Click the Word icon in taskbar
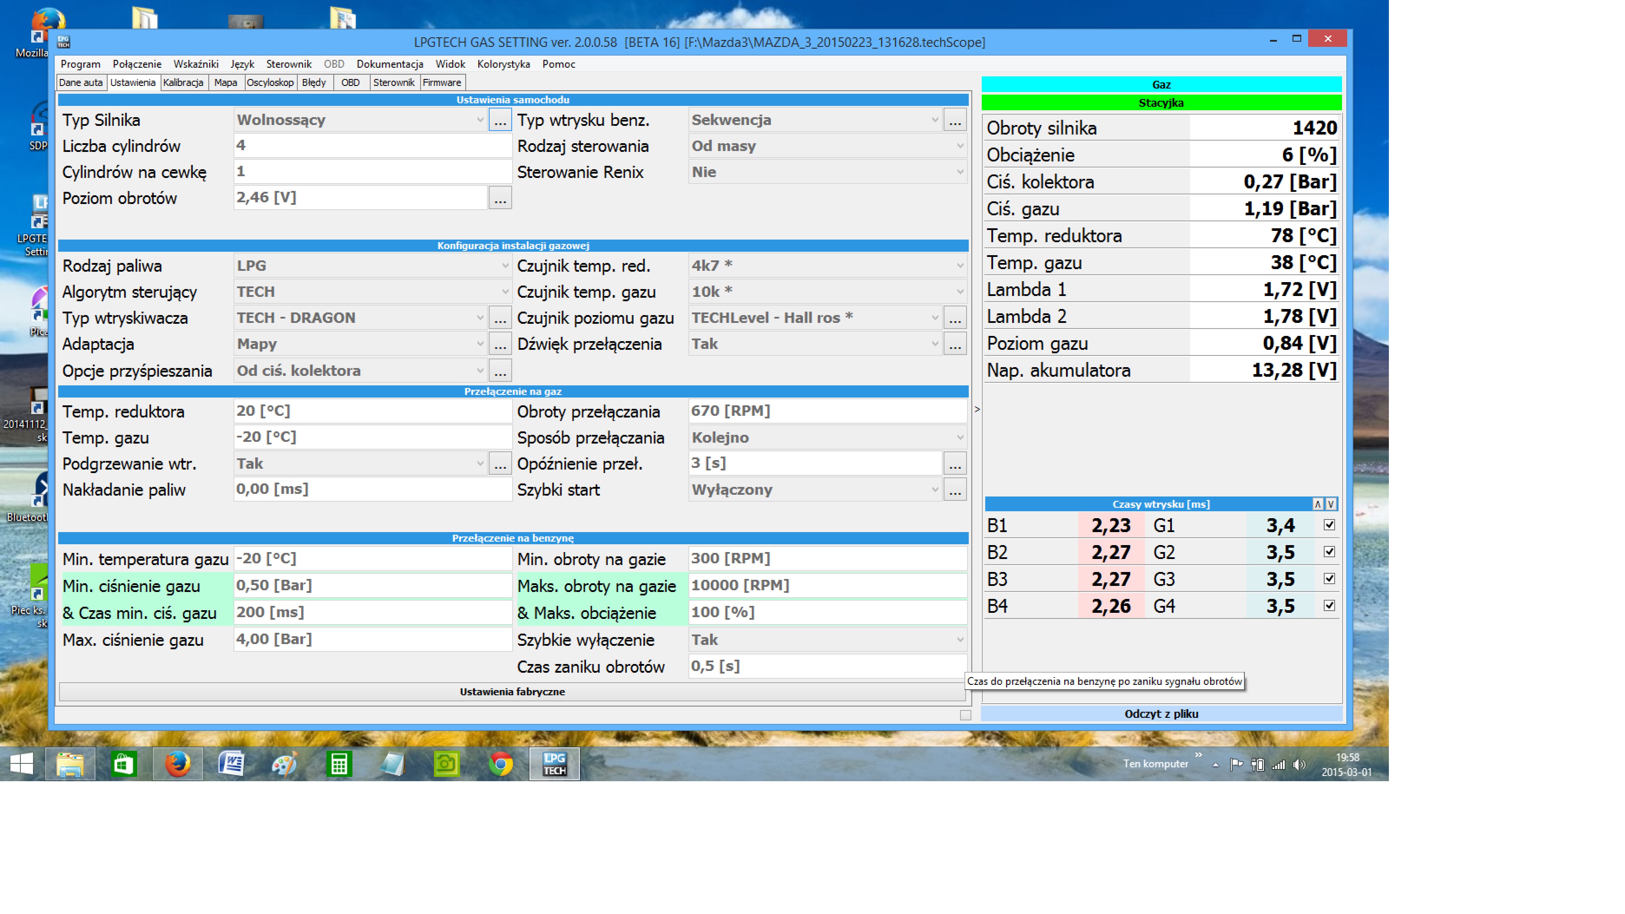The image size is (1625, 914). click(x=231, y=764)
